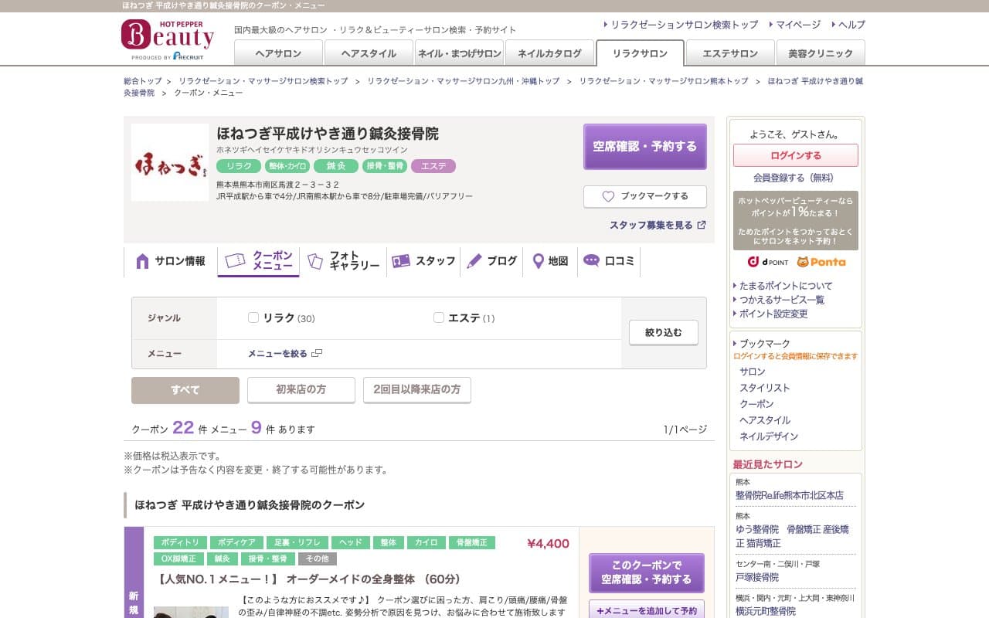
Task: Check the リラク (30) genre checkbox
Action: pyautogui.click(x=253, y=317)
